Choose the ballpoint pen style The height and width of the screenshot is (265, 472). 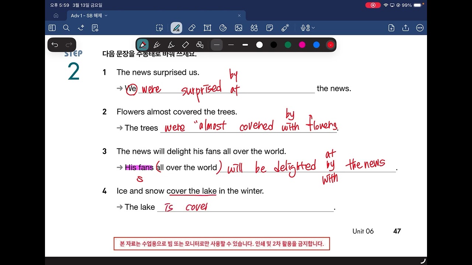click(157, 45)
